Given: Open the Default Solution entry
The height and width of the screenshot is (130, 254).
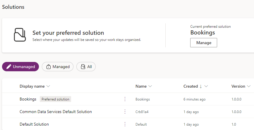Looking at the screenshot, I should click(34, 124).
